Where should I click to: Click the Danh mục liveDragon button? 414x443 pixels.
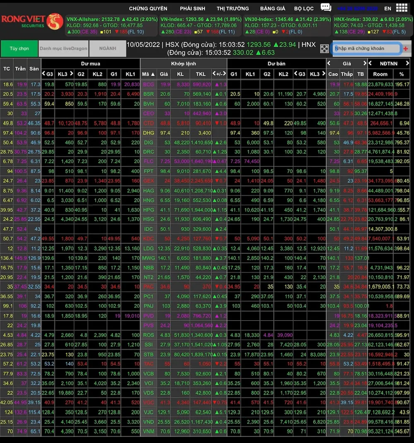click(x=63, y=48)
